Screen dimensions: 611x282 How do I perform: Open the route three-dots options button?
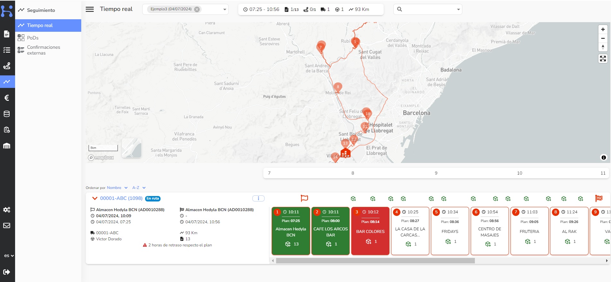tap(258, 198)
